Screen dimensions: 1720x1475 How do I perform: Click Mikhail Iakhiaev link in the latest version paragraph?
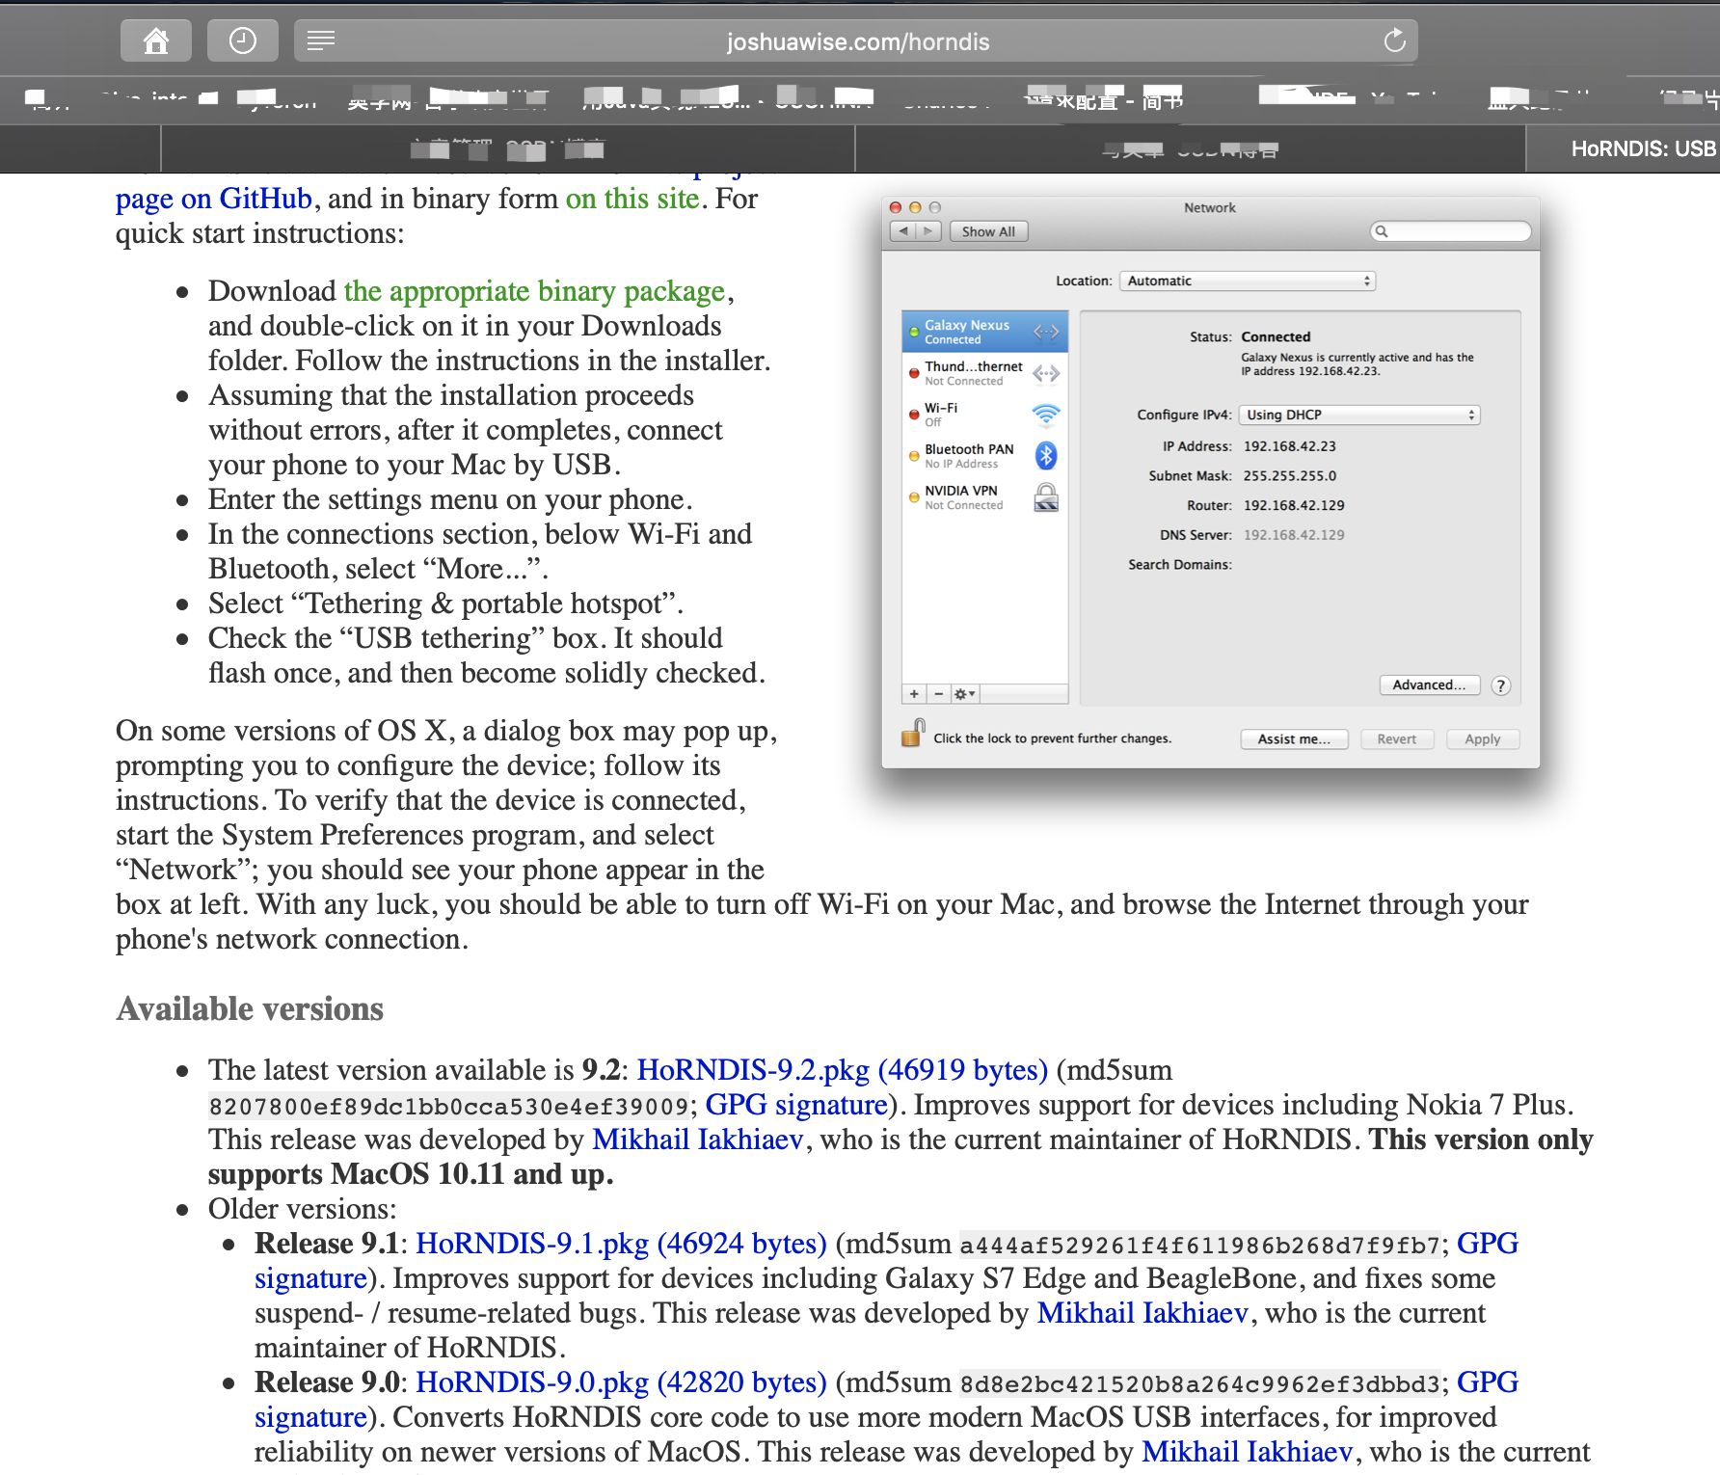coord(698,1140)
